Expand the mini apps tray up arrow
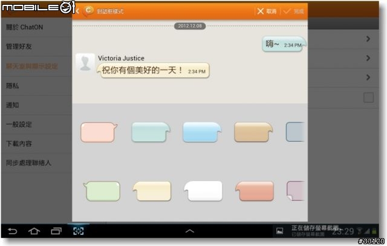Screen dimensions: 387x246 (x=189, y=231)
